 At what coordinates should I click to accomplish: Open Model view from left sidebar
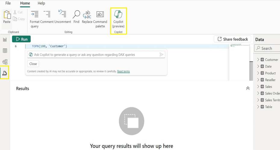pos(5,62)
